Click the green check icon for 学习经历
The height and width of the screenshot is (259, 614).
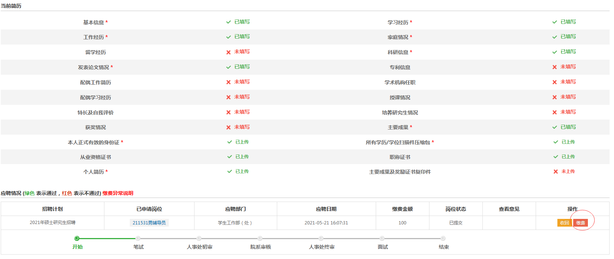pyautogui.click(x=554, y=22)
